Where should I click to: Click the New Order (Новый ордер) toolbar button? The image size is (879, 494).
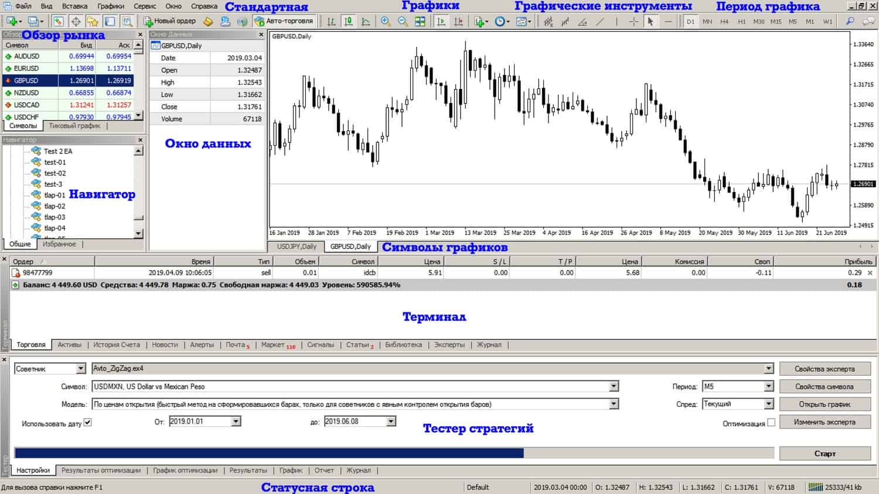170,21
